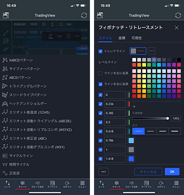Open Rate (レート) in left bottom bar
Screen dimensions: 184x195
(7, 184)
